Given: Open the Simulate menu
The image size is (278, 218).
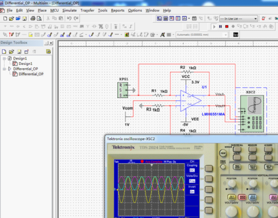Looking at the screenshot, I should (x=69, y=11).
